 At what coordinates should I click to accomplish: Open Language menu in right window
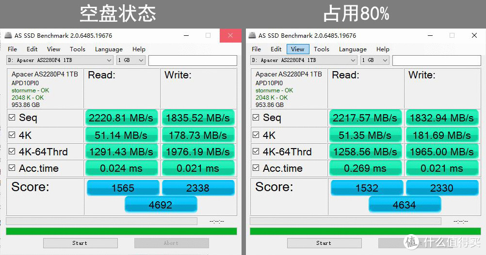(353, 49)
